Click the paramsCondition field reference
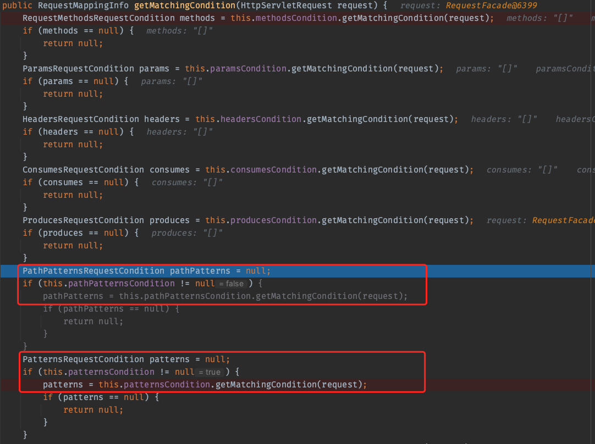 point(248,69)
